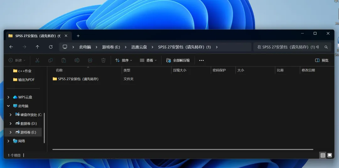Switch to large thumbnails view icon

(330, 155)
